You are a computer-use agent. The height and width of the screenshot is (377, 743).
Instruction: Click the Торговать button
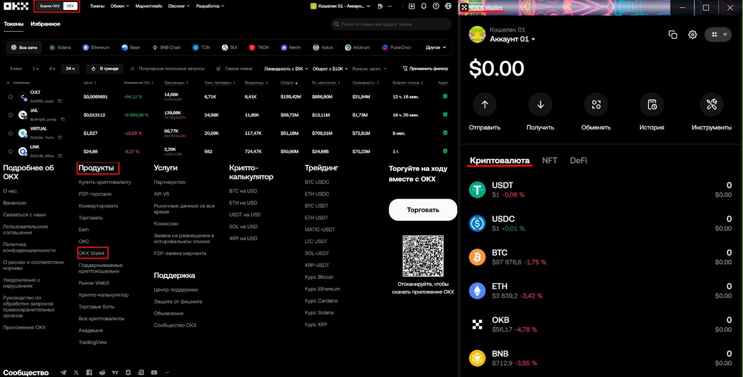pos(423,210)
